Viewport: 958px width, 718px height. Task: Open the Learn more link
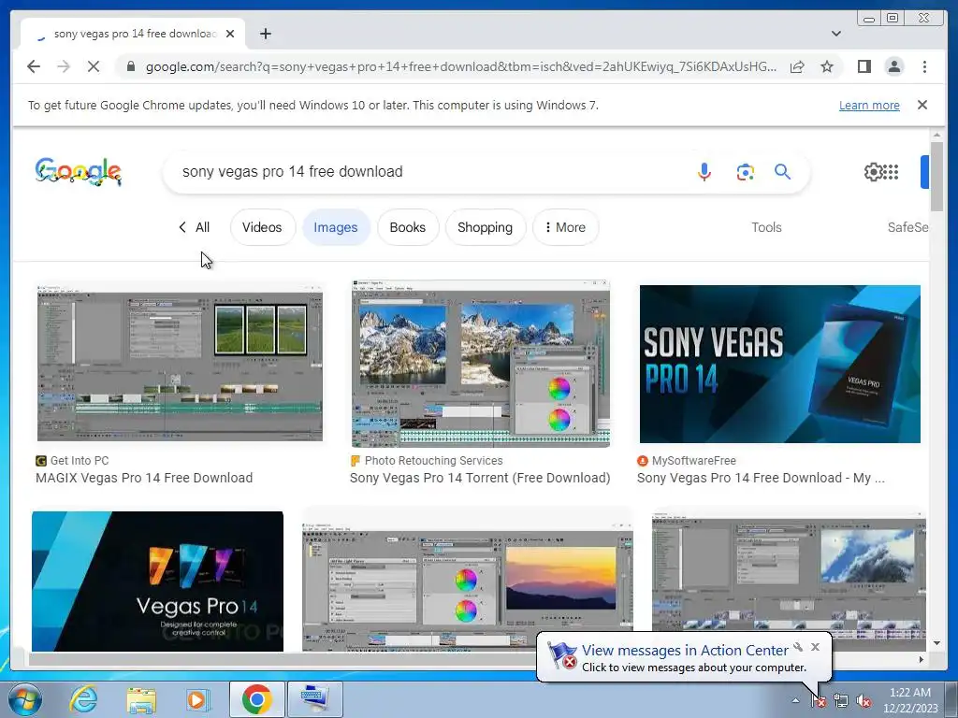click(x=869, y=105)
